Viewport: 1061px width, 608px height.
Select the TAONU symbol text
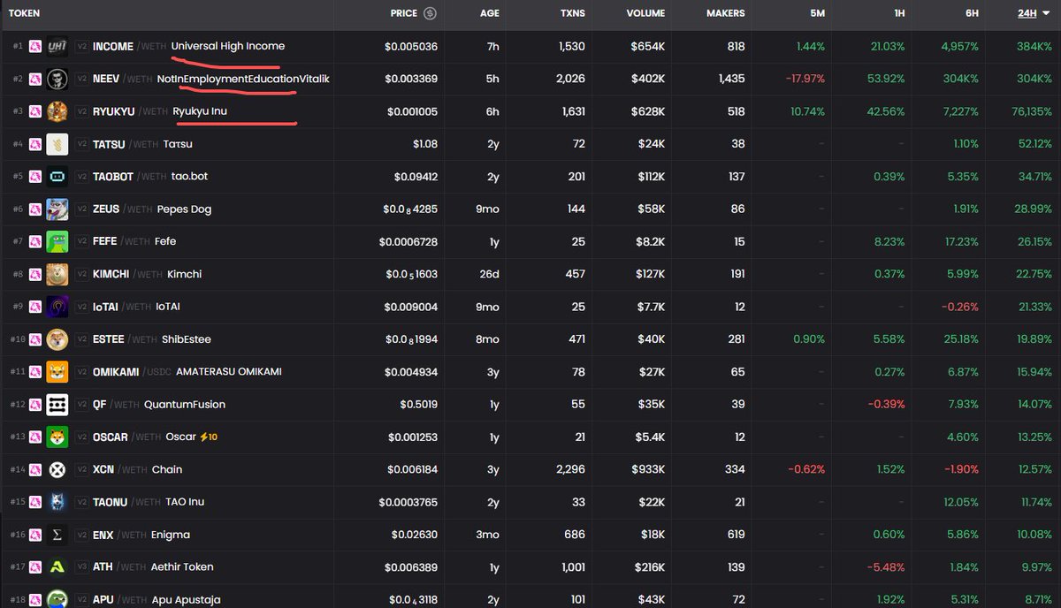(111, 502)
